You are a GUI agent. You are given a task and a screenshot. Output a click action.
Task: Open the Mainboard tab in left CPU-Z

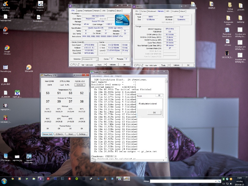[88, 11]
